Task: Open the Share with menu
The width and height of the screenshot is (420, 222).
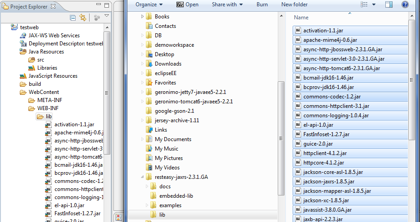Action: 227,4
